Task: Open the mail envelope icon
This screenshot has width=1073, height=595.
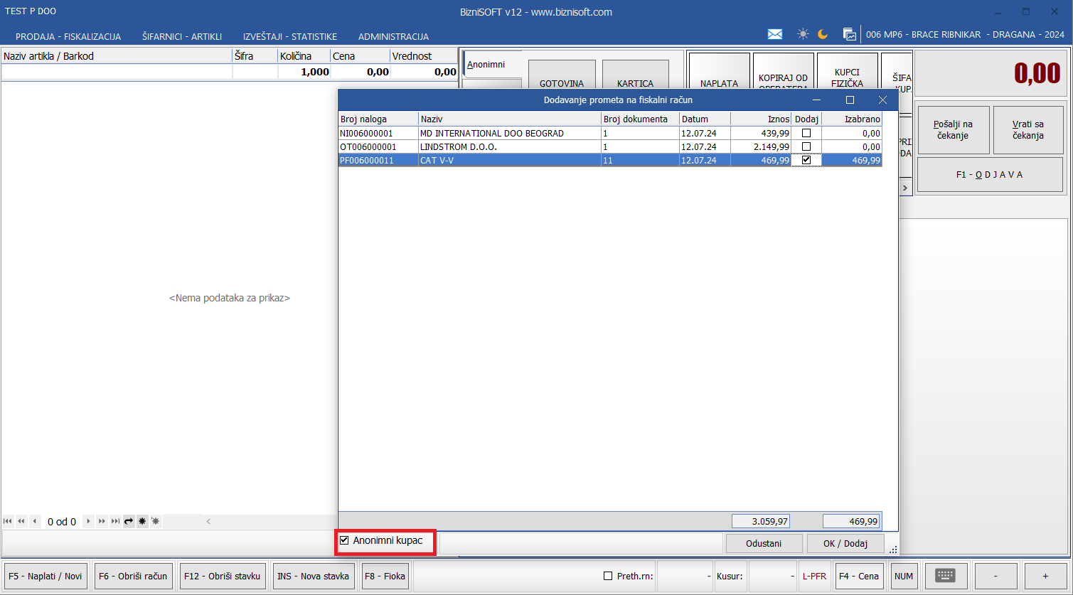Action: 774,34
